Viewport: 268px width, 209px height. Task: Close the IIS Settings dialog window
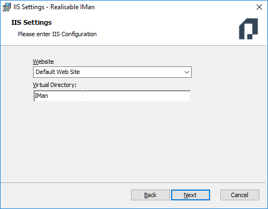(x=259, y=7)
